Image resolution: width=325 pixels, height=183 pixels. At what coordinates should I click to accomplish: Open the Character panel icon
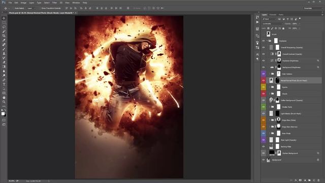(257, 54)
